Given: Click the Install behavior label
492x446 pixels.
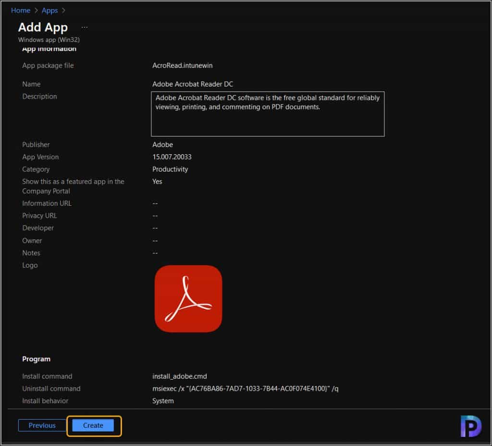Looking at the screenshot, I should (x=45, y=401).
